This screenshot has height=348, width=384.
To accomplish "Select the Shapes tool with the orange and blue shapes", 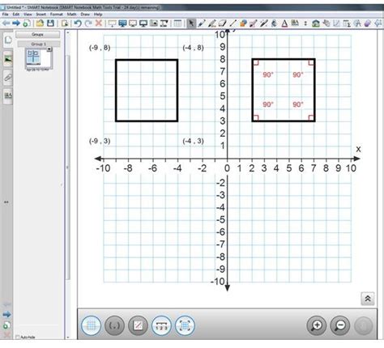I will tap(243, 23).
